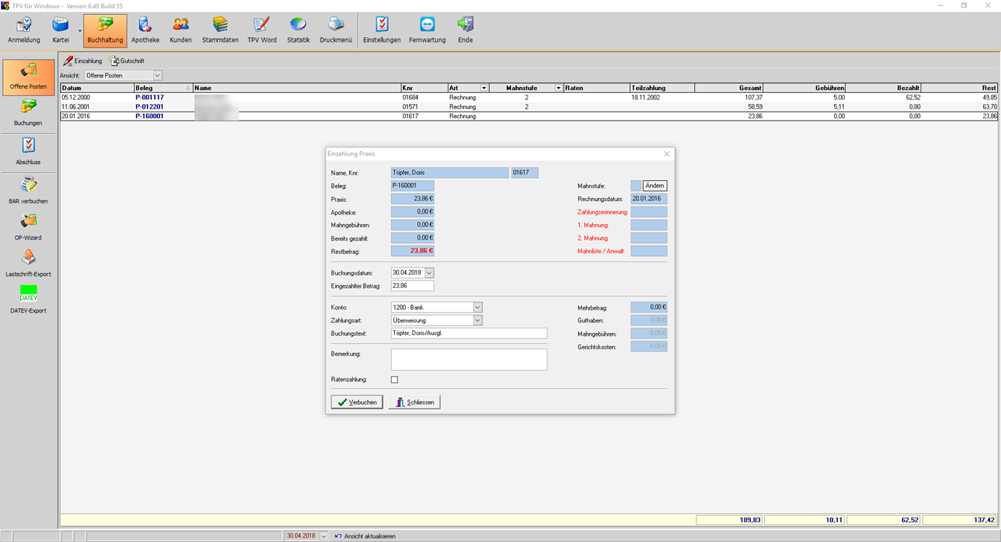This screenshot has width=1001, height=542.
Task: Enable the Ratenzahlung checkbox
Action: [395, 380]
